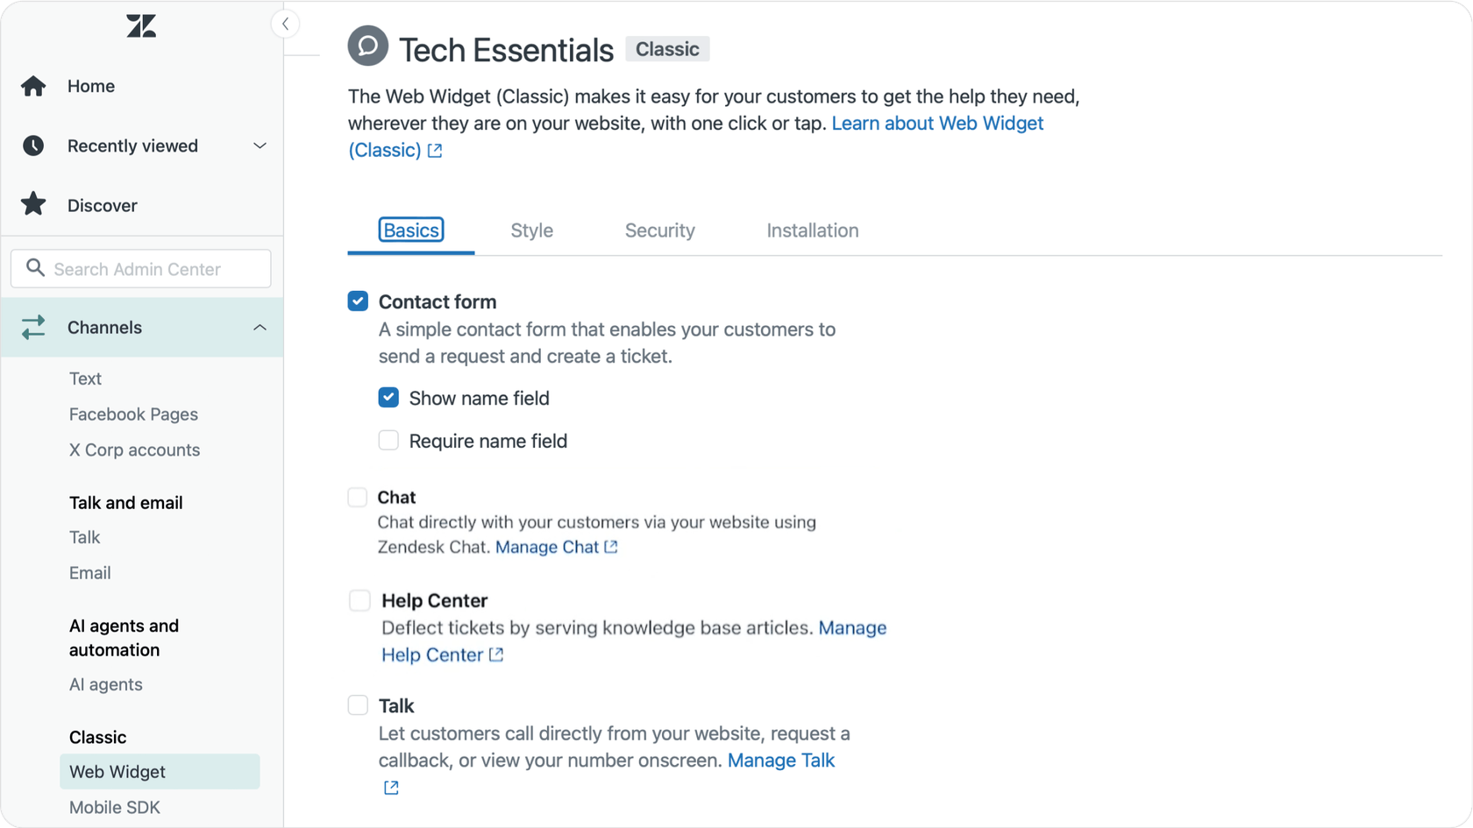Expand the Recently viewed chevron
Viewport: 1473px width, 828px height.
pos(260,145)
